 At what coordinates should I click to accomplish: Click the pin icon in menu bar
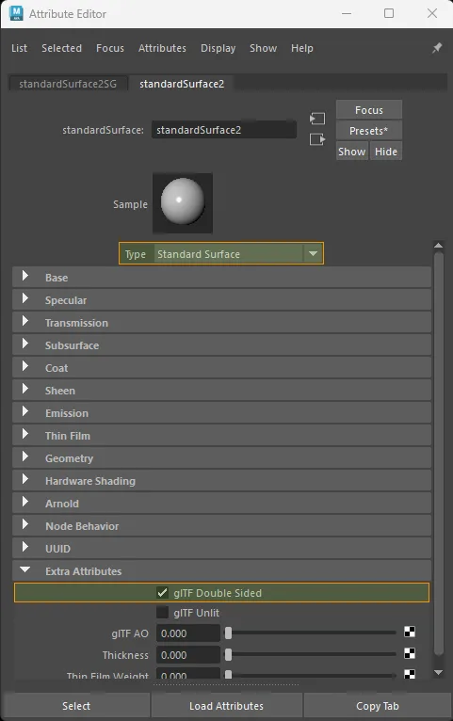click(x=437, y=48)
